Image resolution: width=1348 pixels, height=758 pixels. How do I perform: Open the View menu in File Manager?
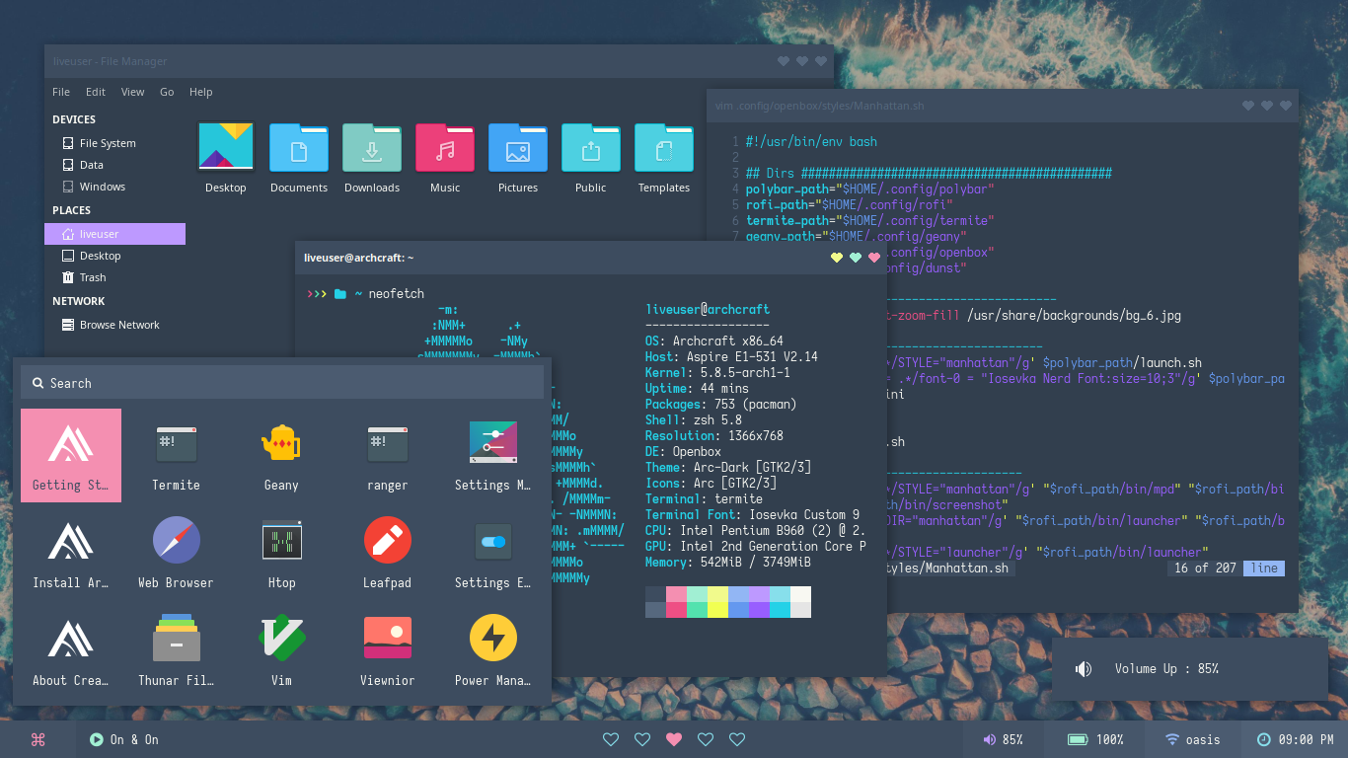coord(133,92)
